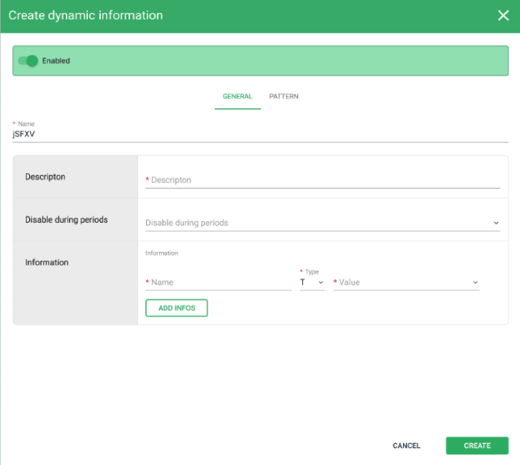Select the Descripton row label
Image resolution: width=520 pixels, height=465 pixels.
point(45,176)
